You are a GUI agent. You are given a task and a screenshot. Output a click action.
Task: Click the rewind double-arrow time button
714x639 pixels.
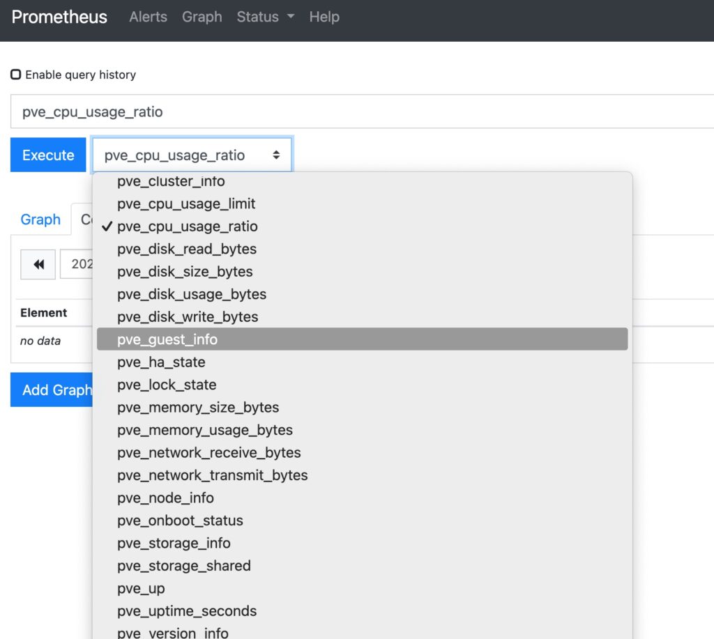click(38, 264)
